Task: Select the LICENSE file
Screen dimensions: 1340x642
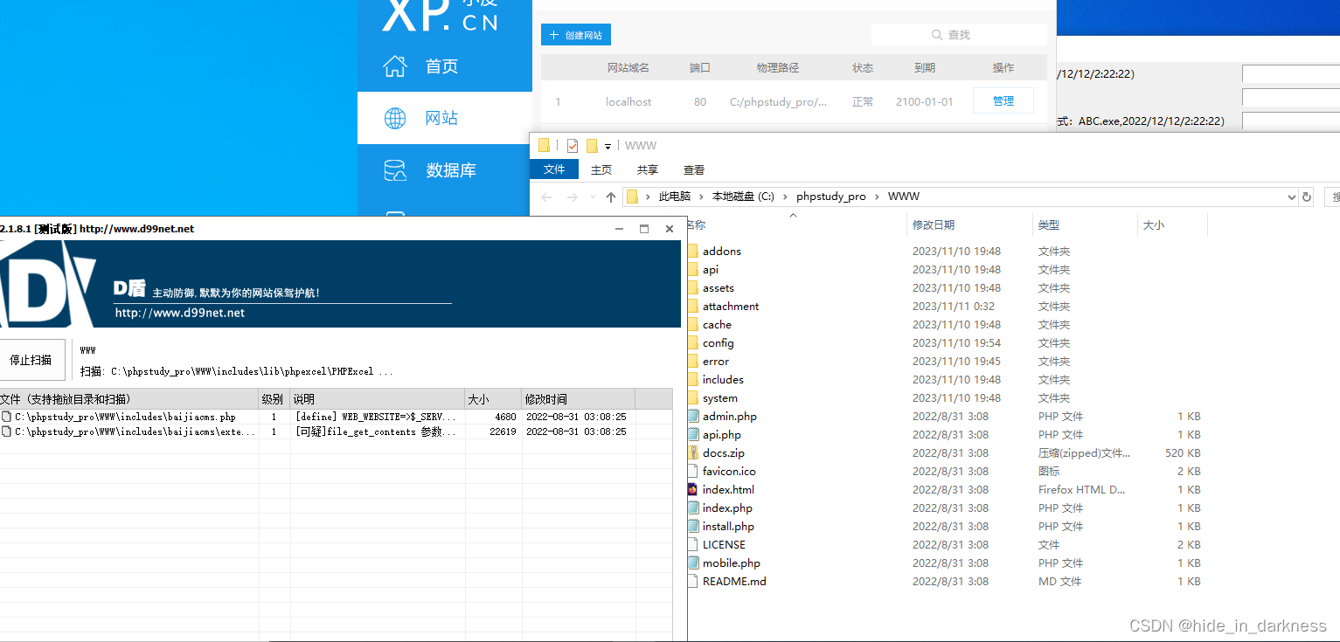Action: (724, 545)
